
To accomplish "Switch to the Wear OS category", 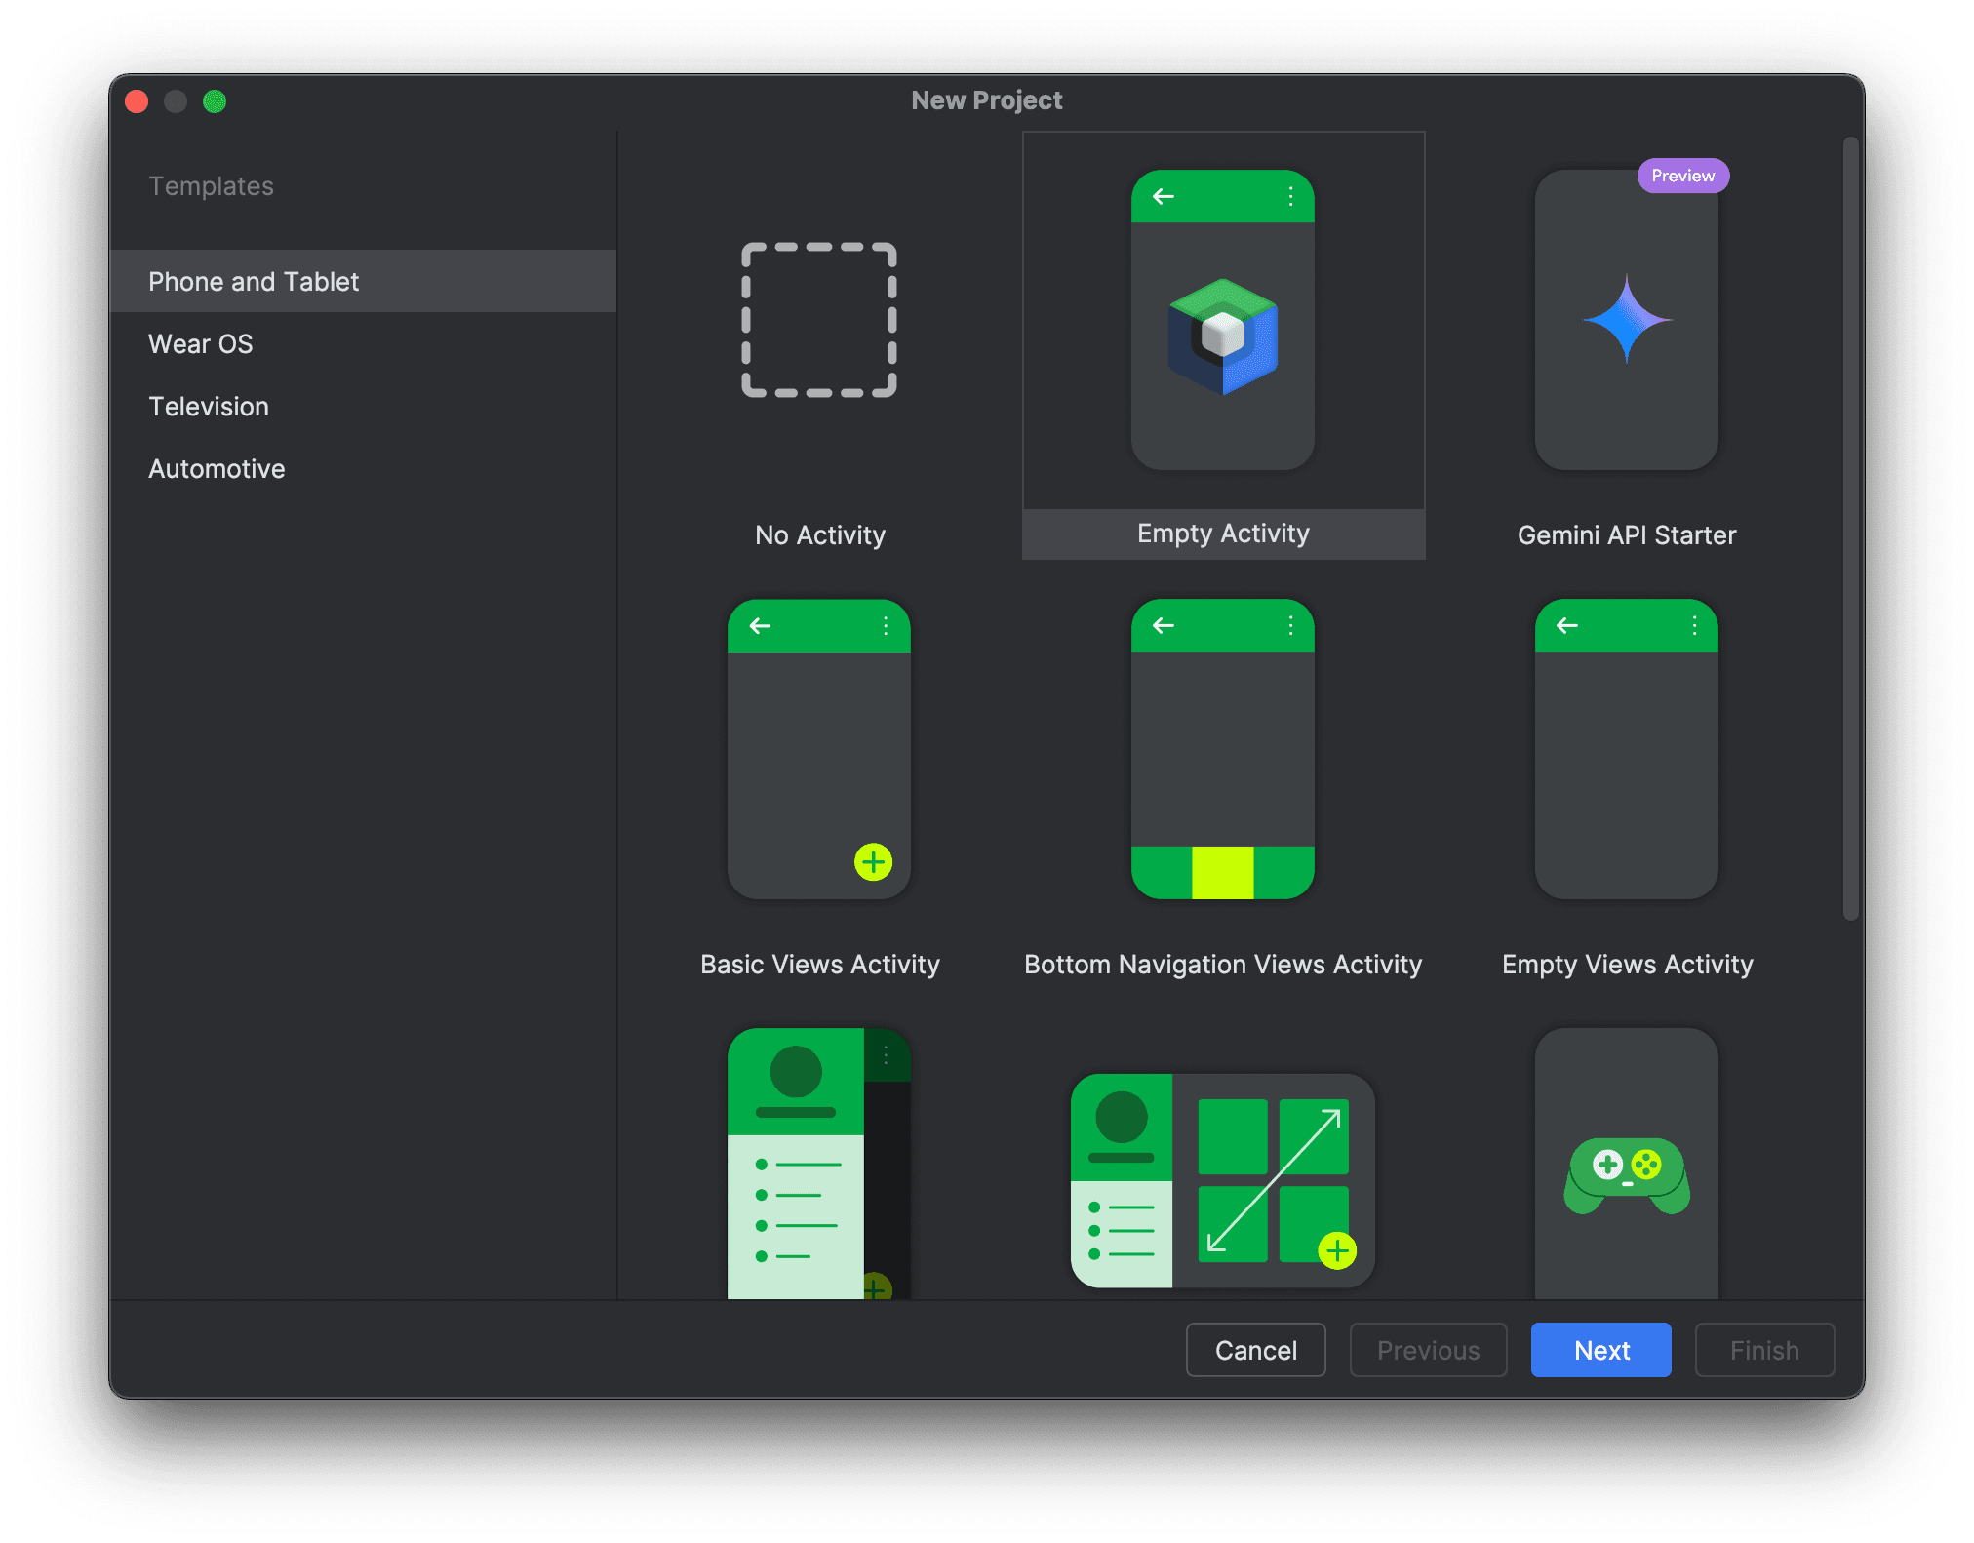I will click(201, 343).
